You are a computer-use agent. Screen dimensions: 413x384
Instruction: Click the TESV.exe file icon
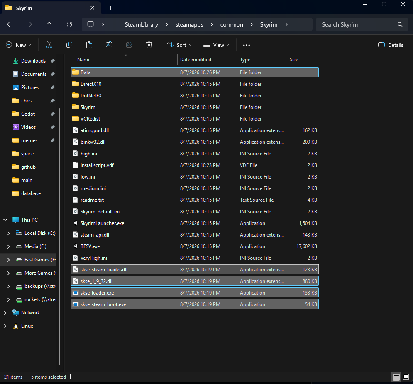[76, 246]
